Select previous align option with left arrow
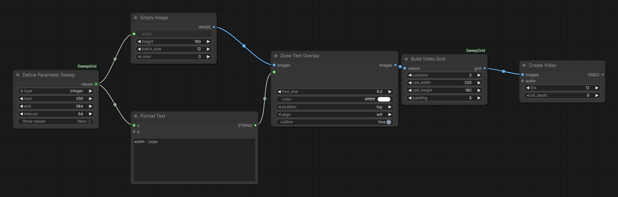The height and width of the screenshot is (197, 618). pos(279,115)
